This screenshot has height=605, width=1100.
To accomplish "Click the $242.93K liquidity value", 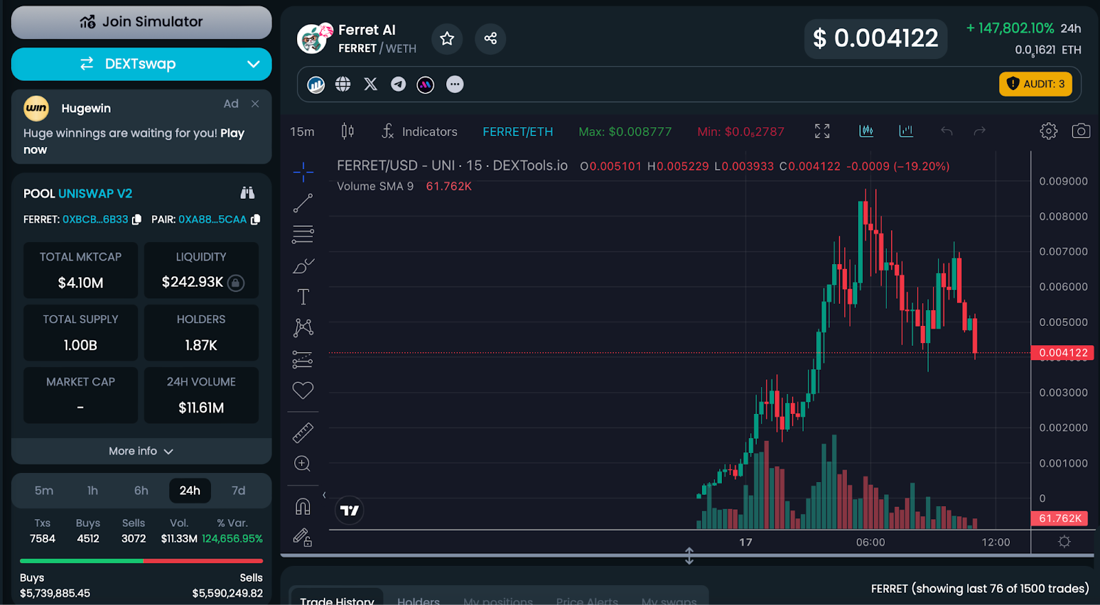I will (x=192, y=282).
